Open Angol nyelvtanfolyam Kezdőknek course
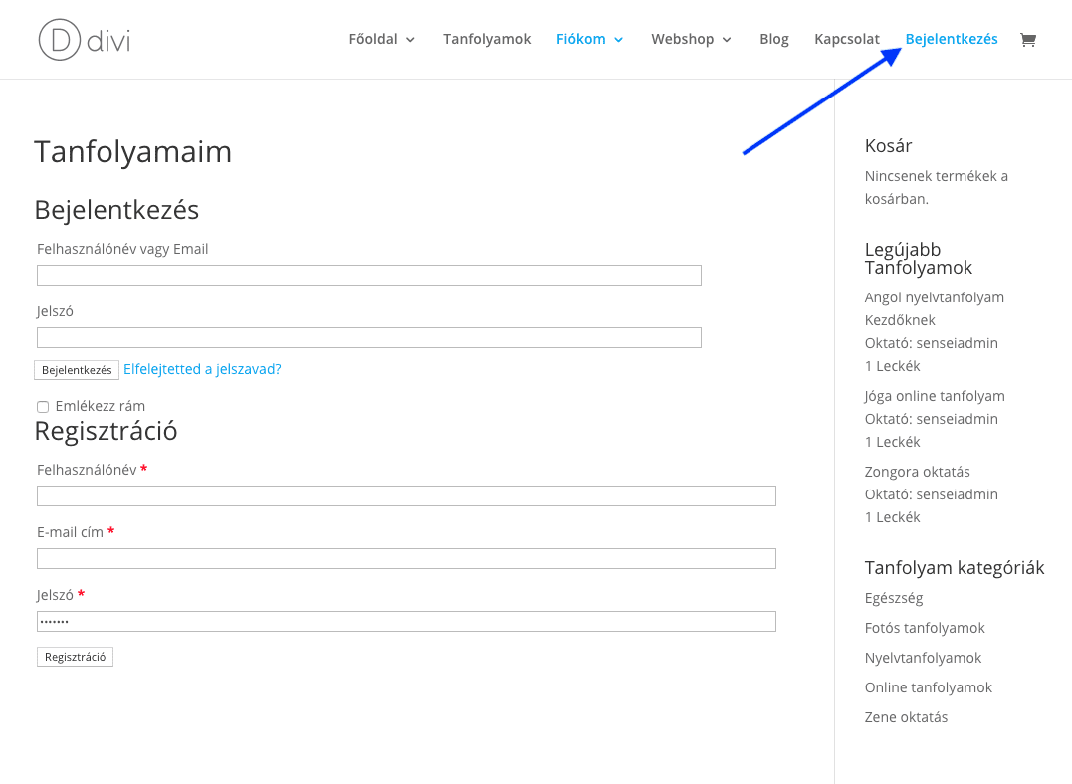This screenshot has width=1072, height=784. [934, 309]
